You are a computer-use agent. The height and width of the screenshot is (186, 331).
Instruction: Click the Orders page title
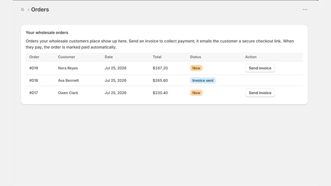click(x=40, y=10)
